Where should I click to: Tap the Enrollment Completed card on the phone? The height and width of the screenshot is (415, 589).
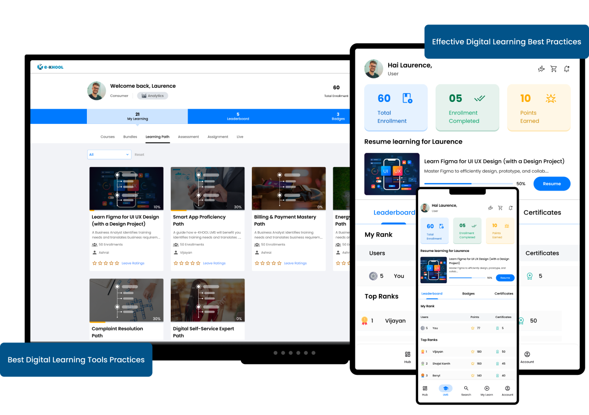coord(467,230)
